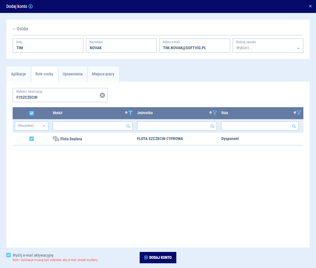Collapse the Osoba section
The width and height of the screenshot is (316, 268).
(14, 29)
